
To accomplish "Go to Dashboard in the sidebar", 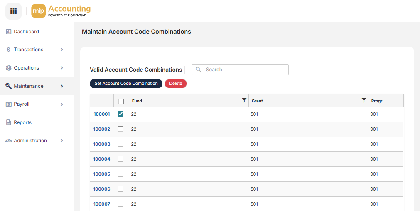I will click(x=26, y=32).
